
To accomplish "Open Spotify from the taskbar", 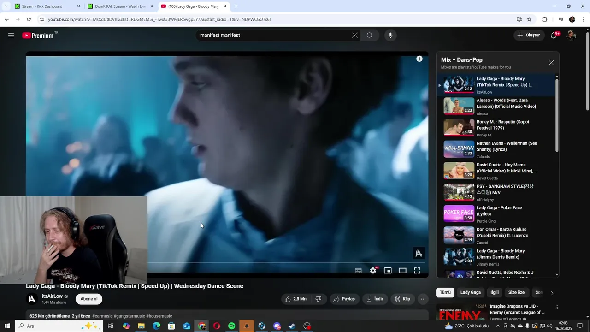I will [x=232, y=326].
